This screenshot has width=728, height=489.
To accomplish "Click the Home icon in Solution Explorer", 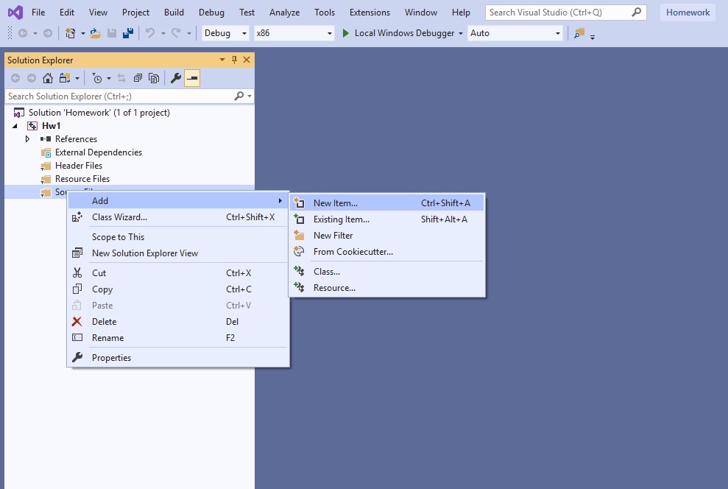I will (x=47, y=78).
